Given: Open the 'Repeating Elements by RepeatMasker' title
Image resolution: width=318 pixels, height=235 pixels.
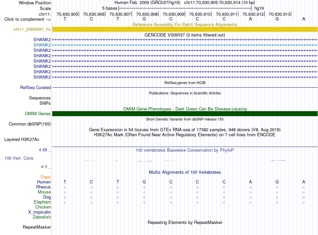Looking at the screenshot, I should click(185, 222).
